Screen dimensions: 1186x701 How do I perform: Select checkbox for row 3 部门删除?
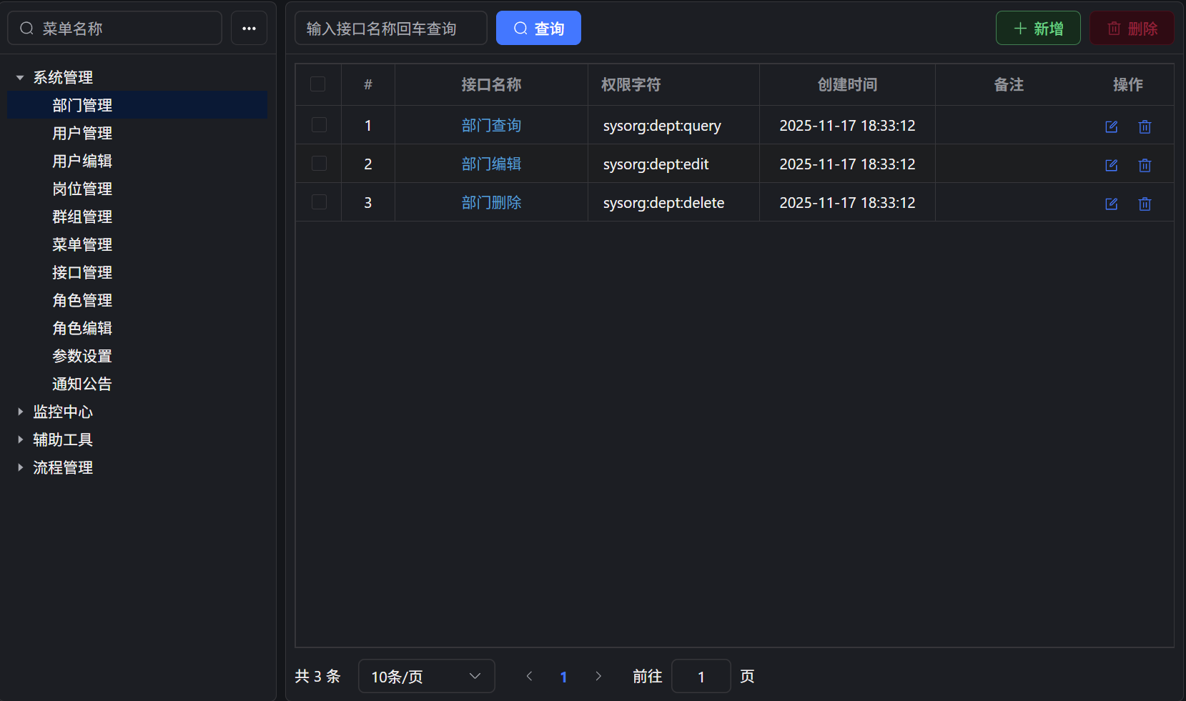click(x=319, y=202)
